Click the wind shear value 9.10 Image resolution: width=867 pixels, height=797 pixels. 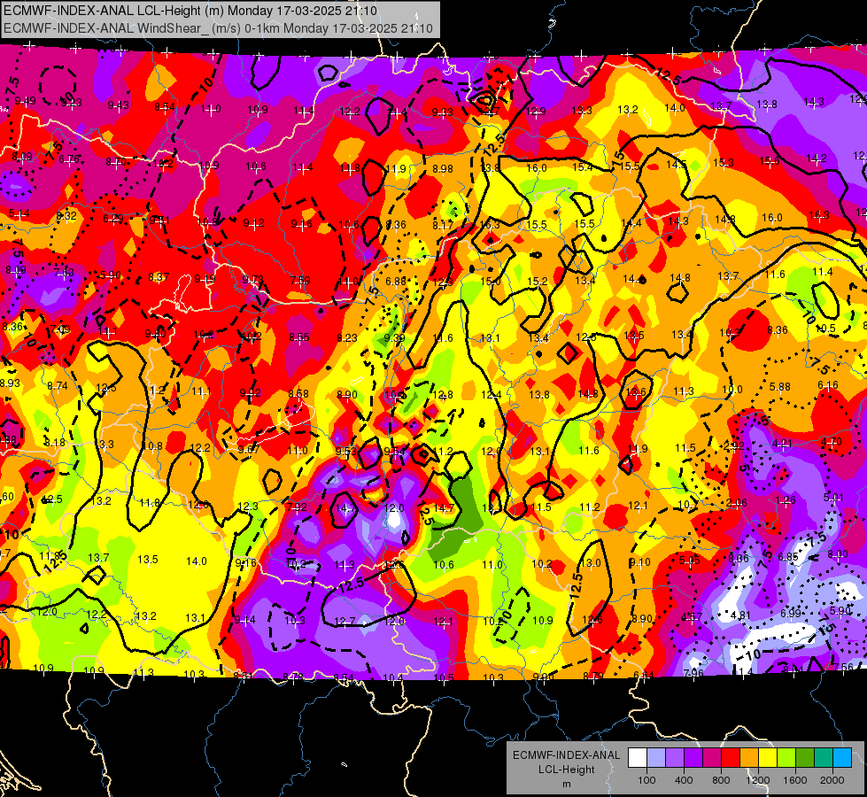pos(639,562)
